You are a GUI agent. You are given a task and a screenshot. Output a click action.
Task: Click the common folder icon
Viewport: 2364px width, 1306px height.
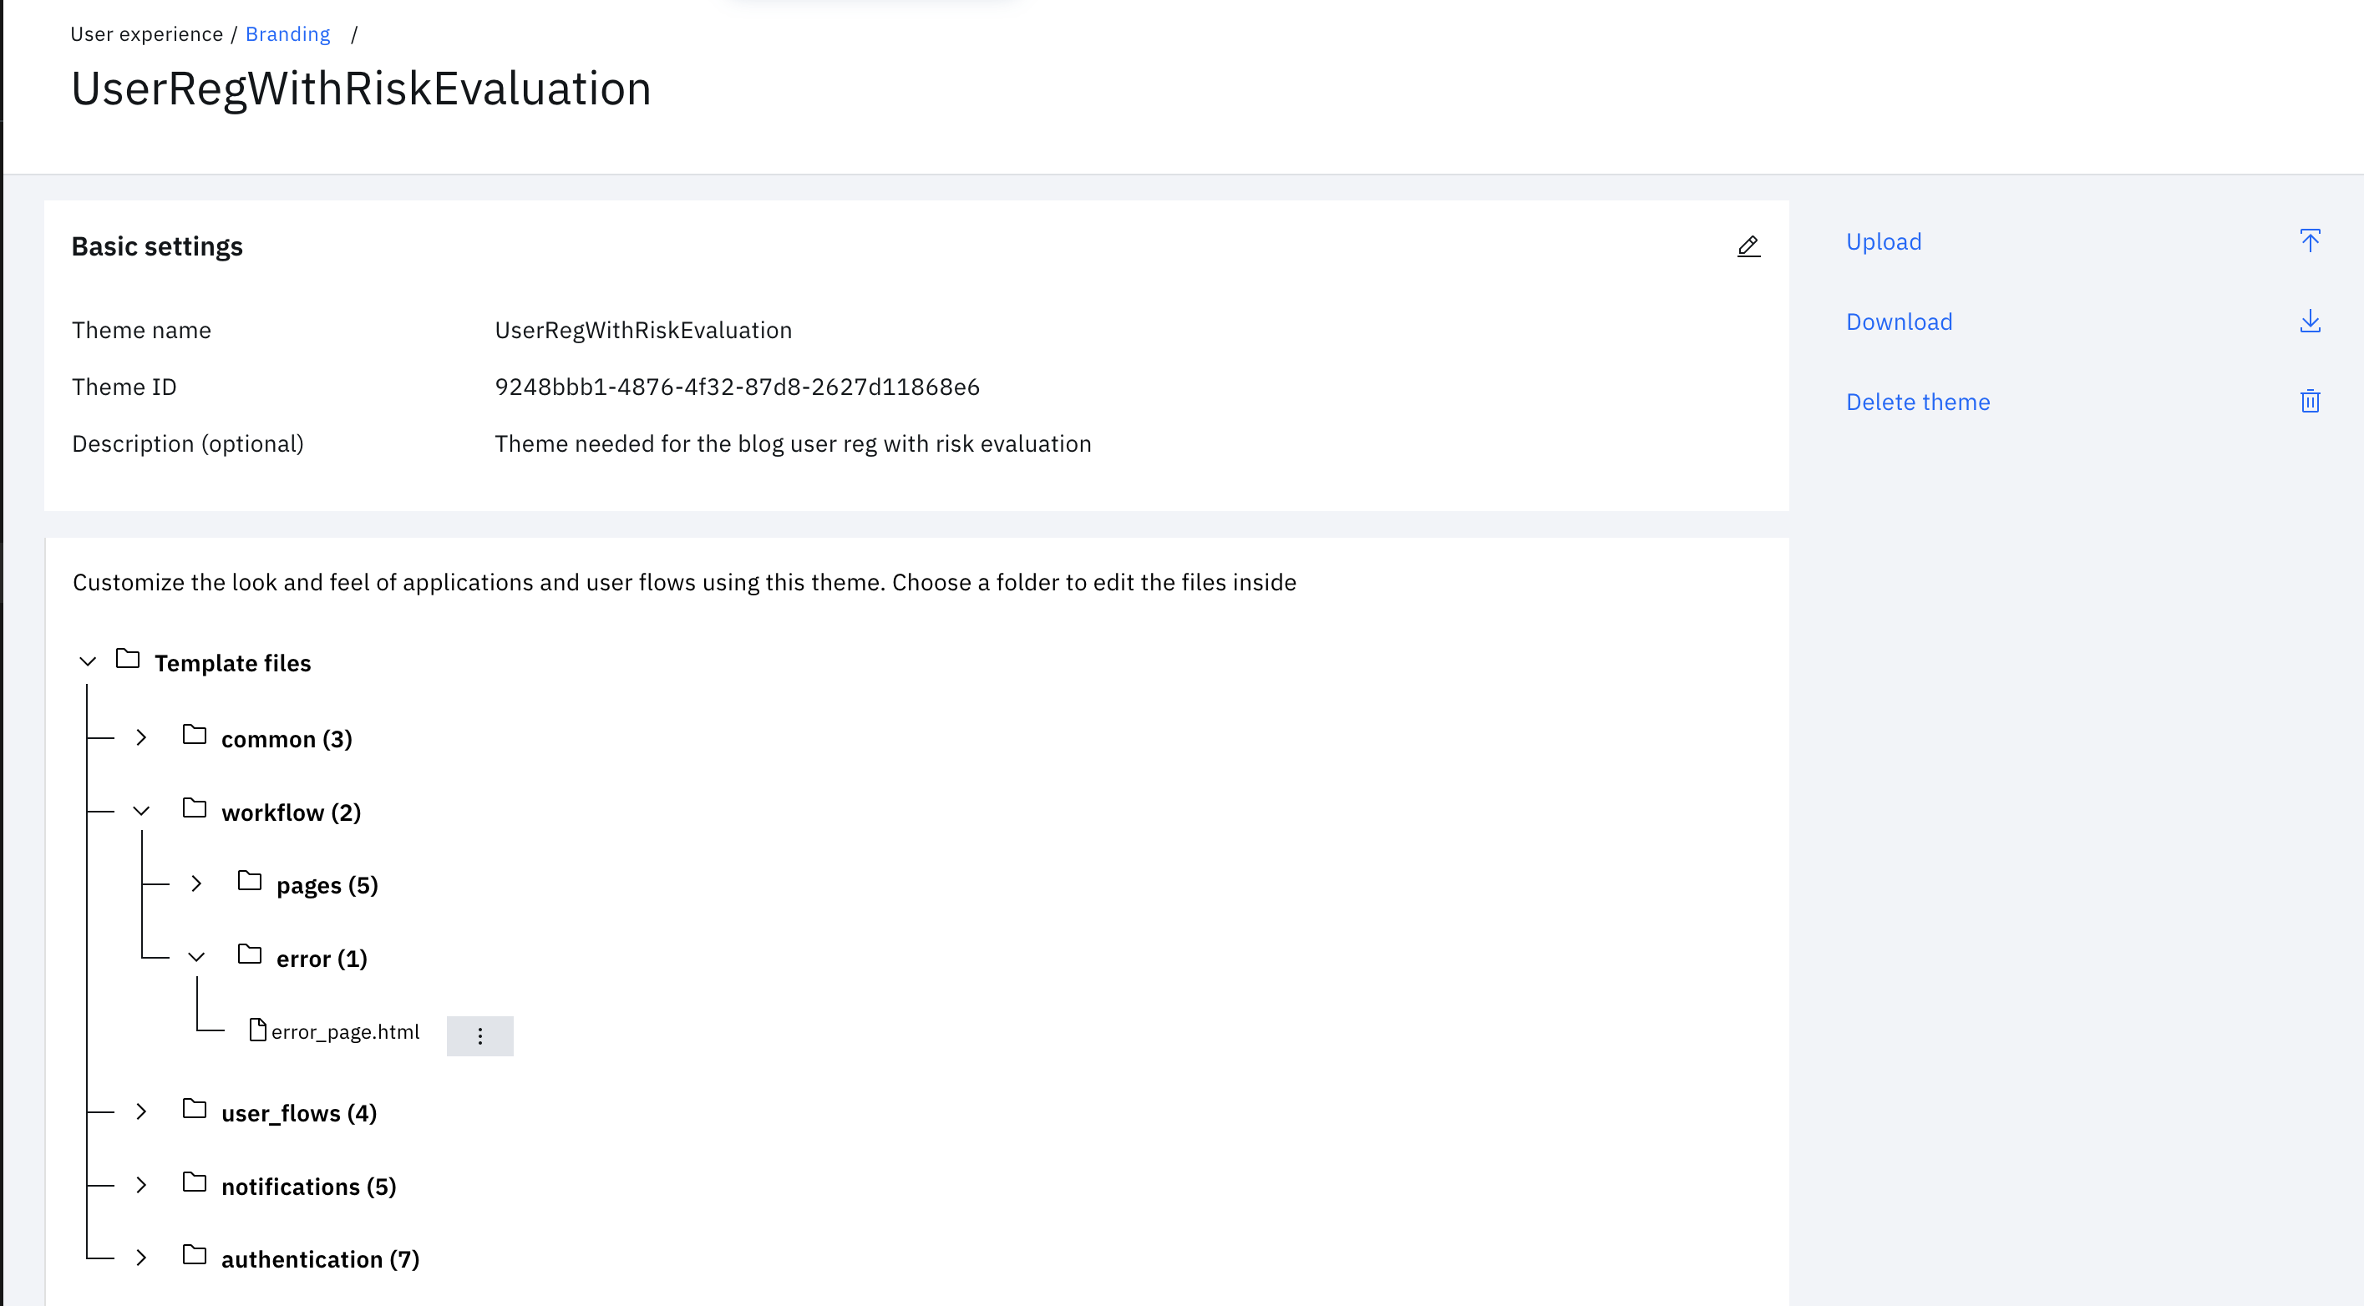coord(195,736)
